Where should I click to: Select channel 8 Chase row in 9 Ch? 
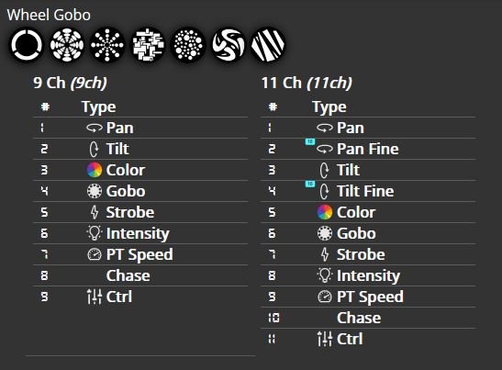click(x=140, y=275)
